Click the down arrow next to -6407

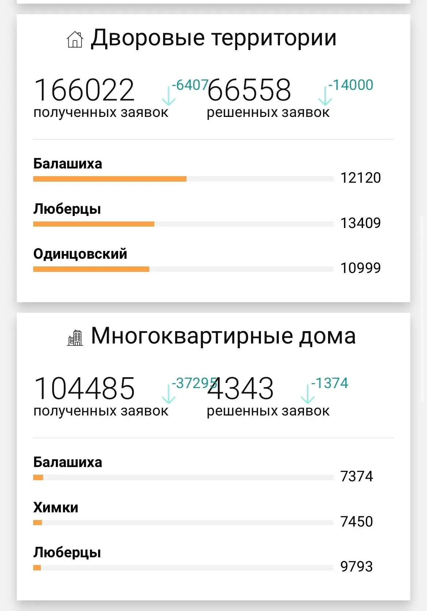point(168,96)
